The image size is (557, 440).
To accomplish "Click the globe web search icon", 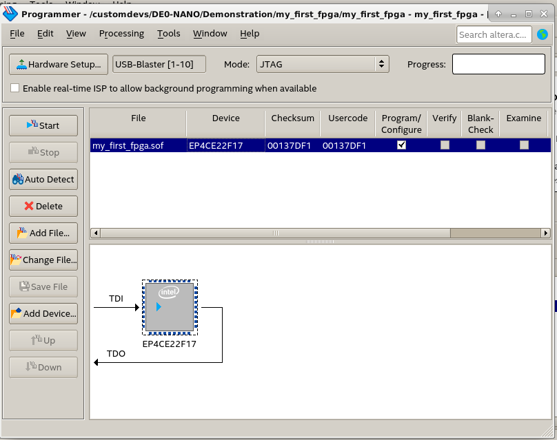I will 543,34.
